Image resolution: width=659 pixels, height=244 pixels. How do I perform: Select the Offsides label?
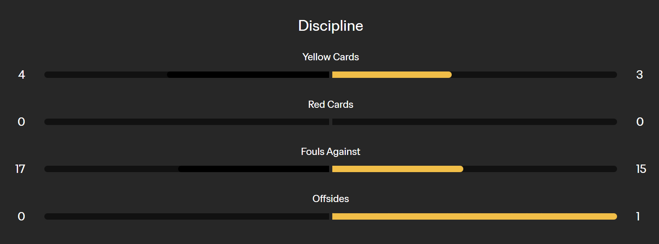pos(330,199)
